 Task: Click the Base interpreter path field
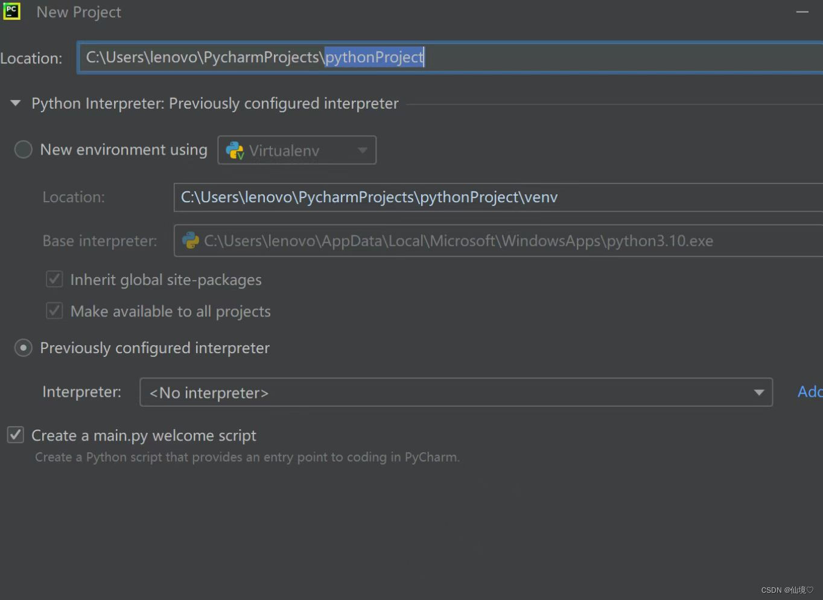[498, 241]
